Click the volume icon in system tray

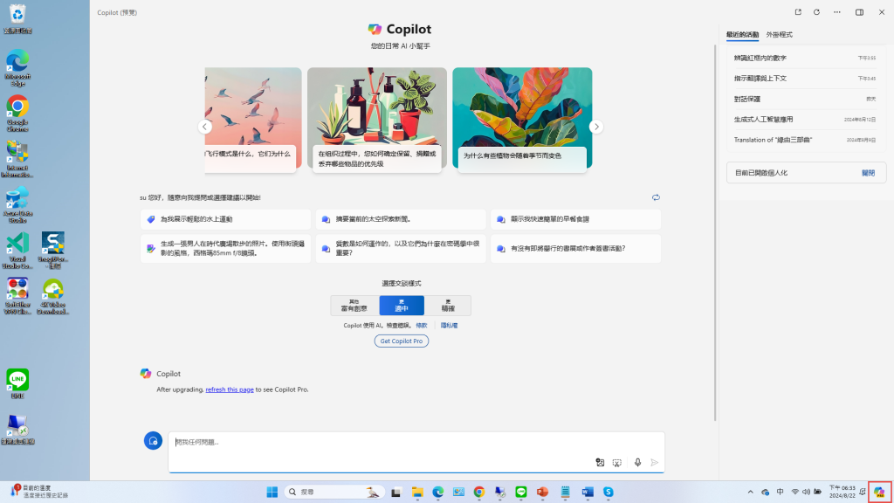pos(806,492)
